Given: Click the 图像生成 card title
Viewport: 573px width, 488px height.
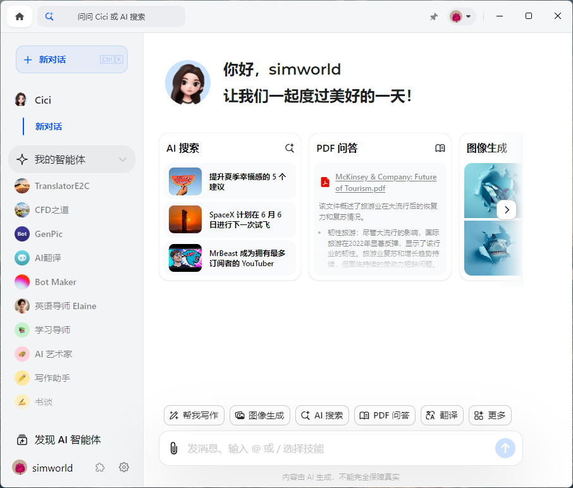Looking at the screenshot, I should click(486, 148).
